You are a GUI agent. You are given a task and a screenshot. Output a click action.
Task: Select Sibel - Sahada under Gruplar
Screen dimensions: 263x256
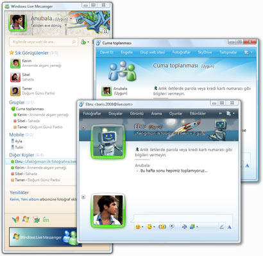[26, 121]
